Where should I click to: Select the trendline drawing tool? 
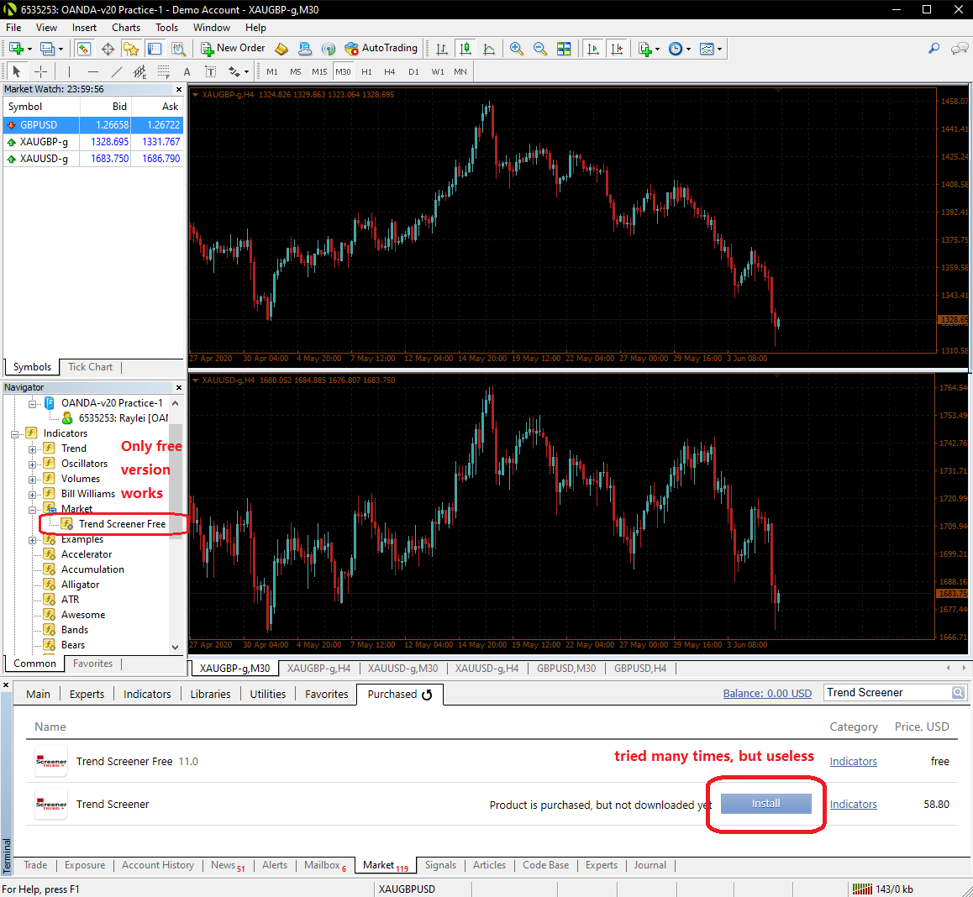[116, 71]
